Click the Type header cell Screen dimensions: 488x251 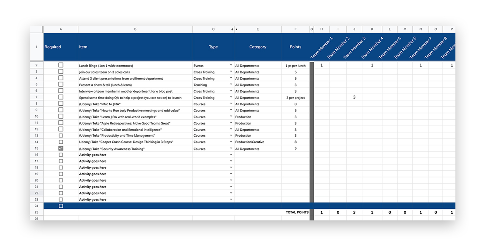(213, 47)
